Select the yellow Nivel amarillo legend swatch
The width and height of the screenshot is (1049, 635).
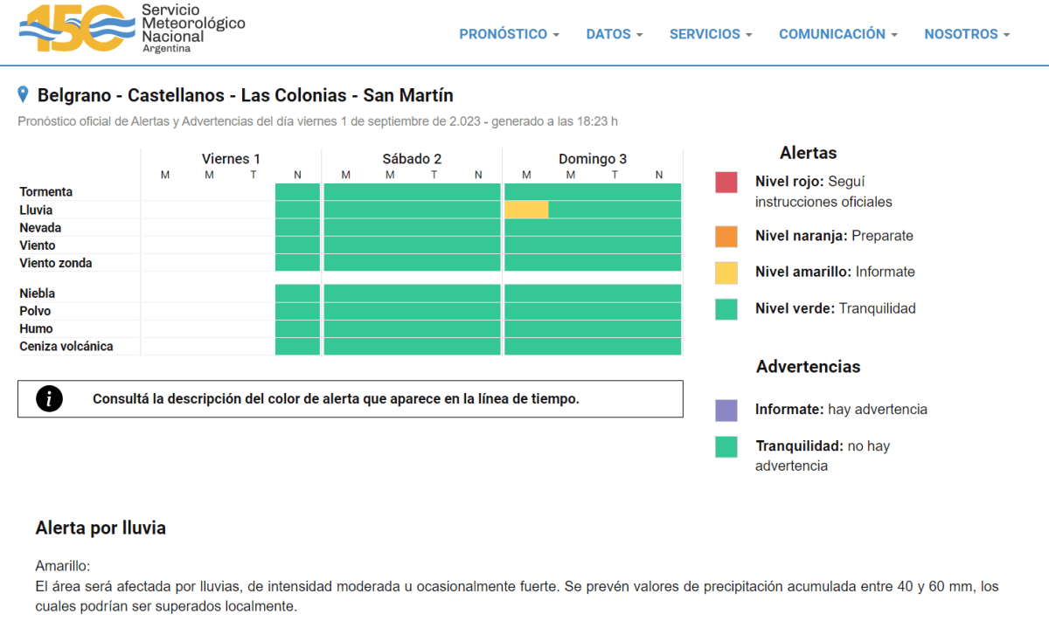pyautogui.click(x=726, y=273)
